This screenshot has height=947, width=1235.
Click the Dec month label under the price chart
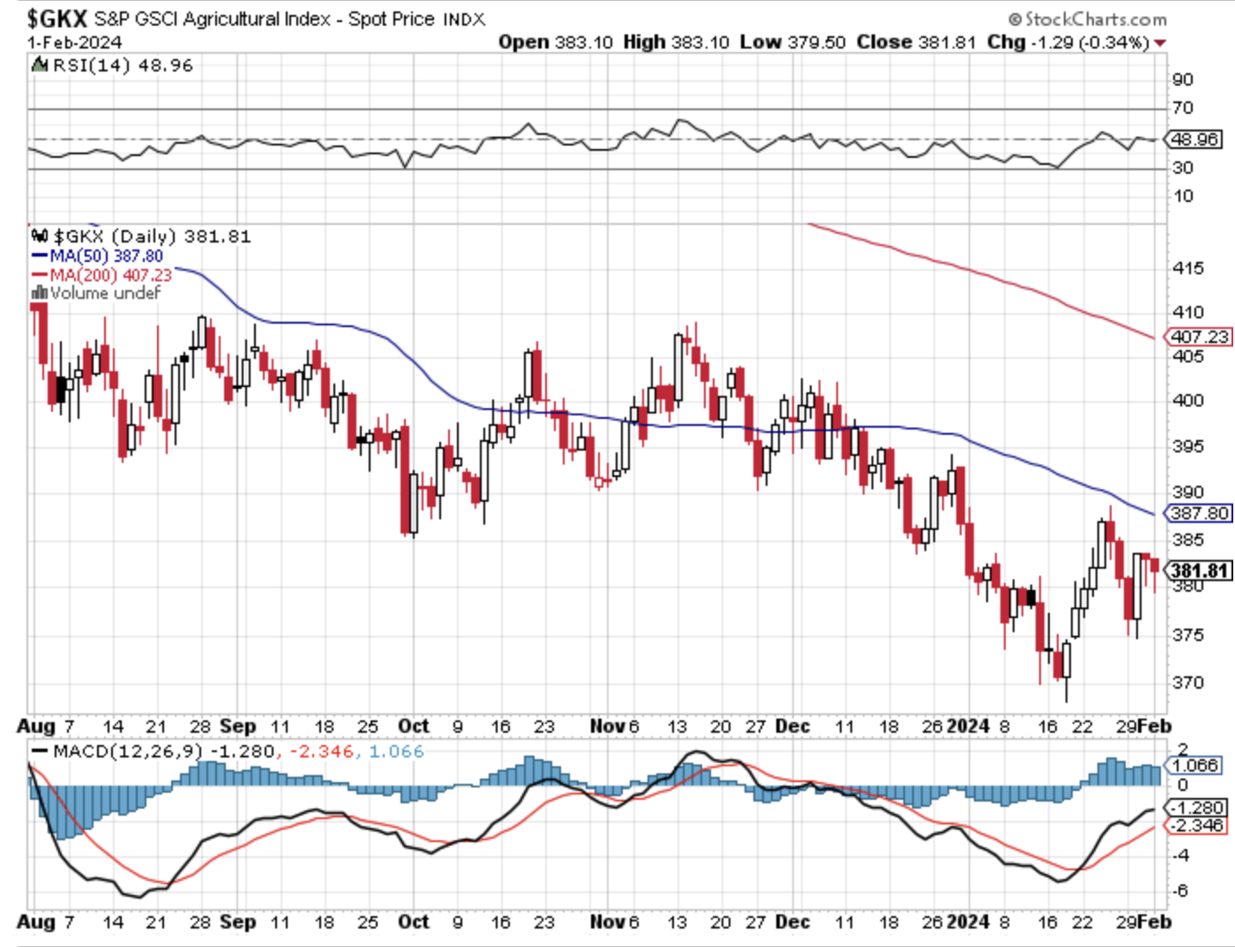tap(792, 727)
